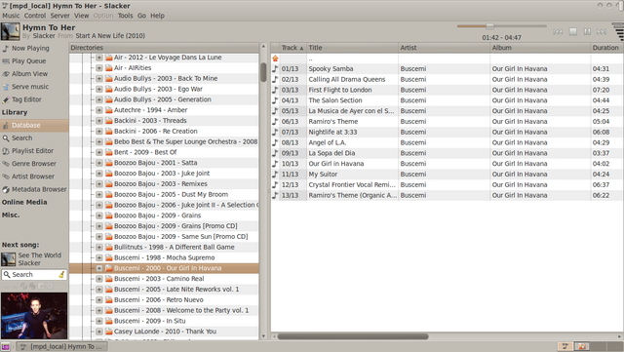This screenshot has width=624, height=352.
Task: Switch to Album View
Action: coord(29,74)
